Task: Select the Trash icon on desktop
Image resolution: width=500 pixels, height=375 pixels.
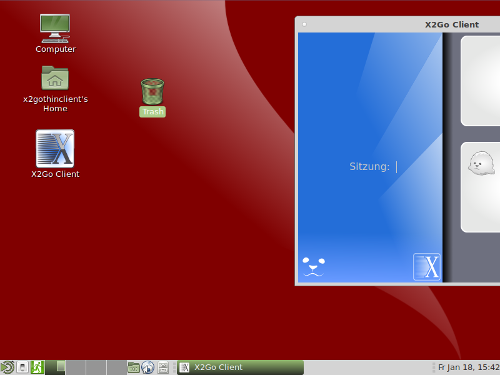Action: pyautogui.click(x=152, y=97)
